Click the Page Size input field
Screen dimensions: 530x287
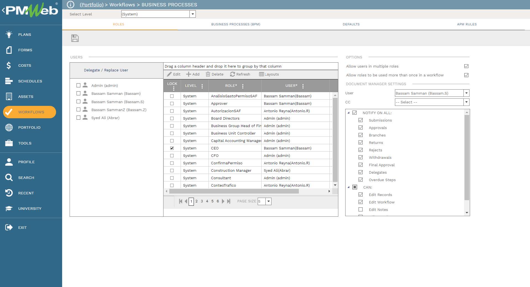(x=262, y=201)
